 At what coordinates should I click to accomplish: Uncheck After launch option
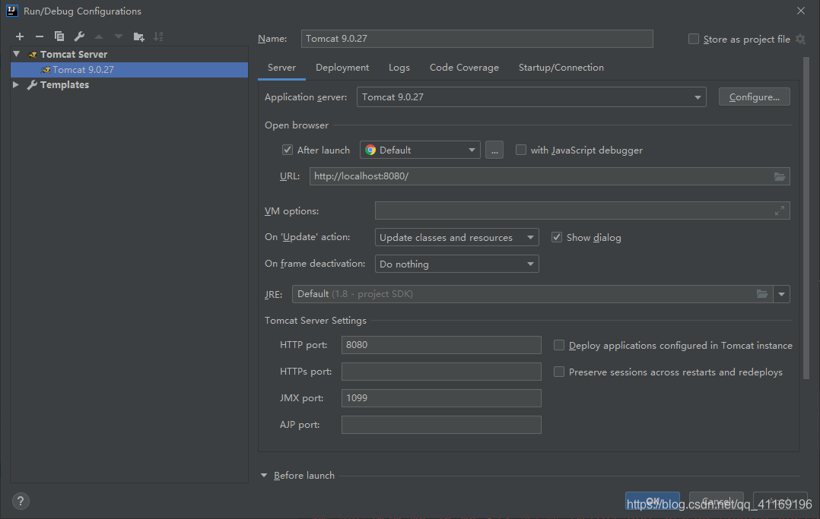288,150
